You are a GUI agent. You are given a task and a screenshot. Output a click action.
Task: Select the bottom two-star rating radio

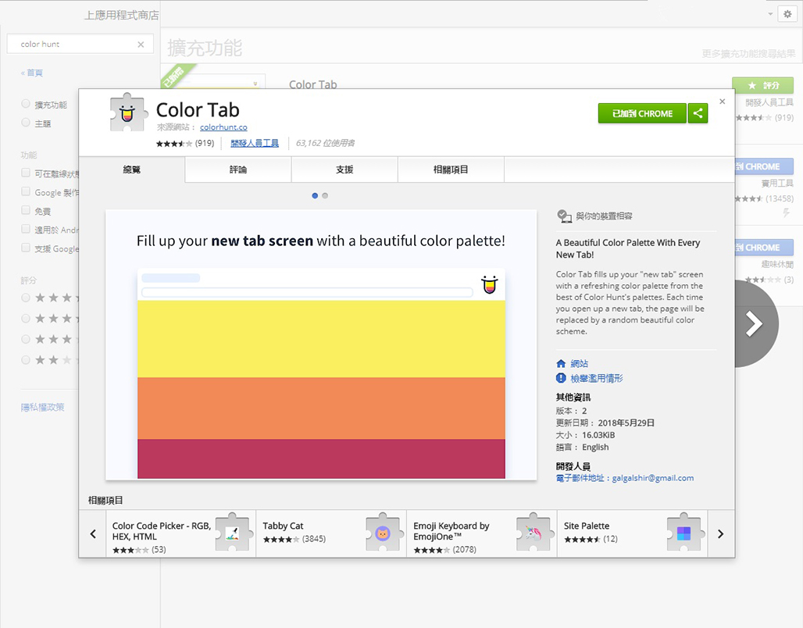click(26, 360)
